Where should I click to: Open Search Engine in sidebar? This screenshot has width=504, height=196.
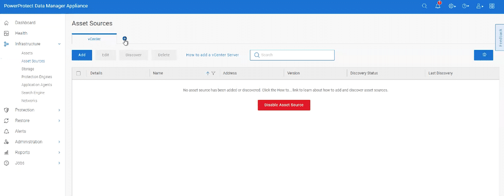coord(33,93)
